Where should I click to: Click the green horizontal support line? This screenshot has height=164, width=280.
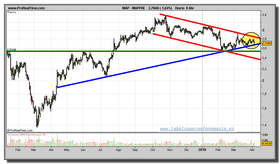(133, 51)
